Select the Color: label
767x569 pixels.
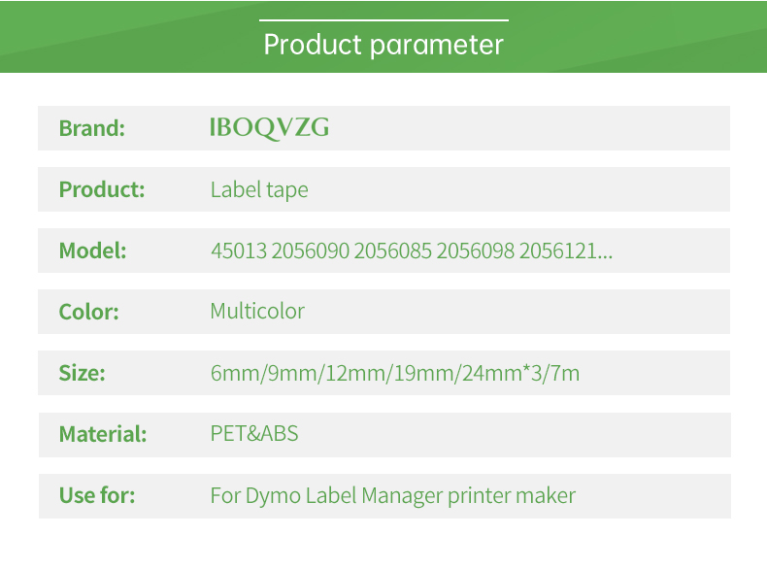89,312
